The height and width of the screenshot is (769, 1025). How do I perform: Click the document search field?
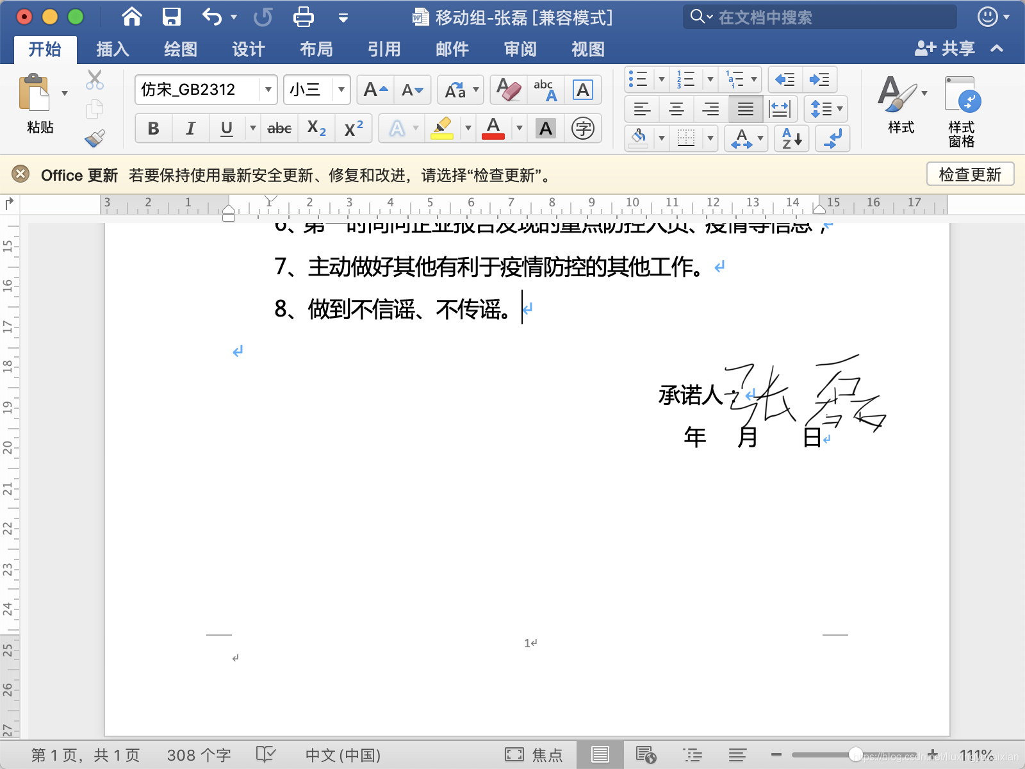pos(820,17)
